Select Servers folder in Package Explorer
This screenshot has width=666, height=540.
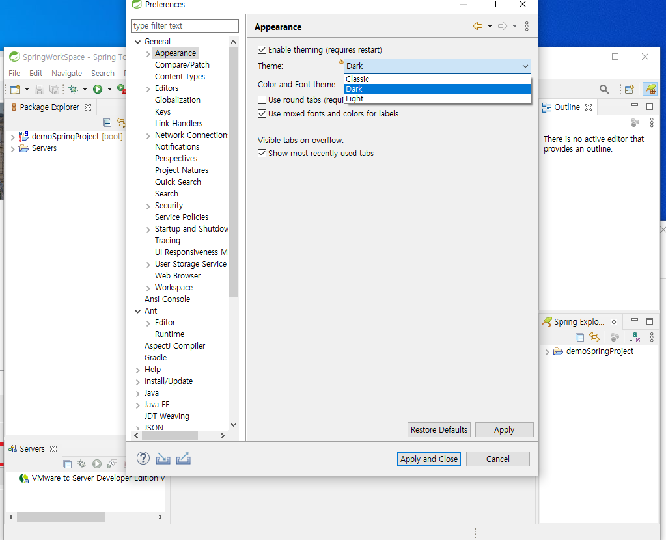click(44, 148)
